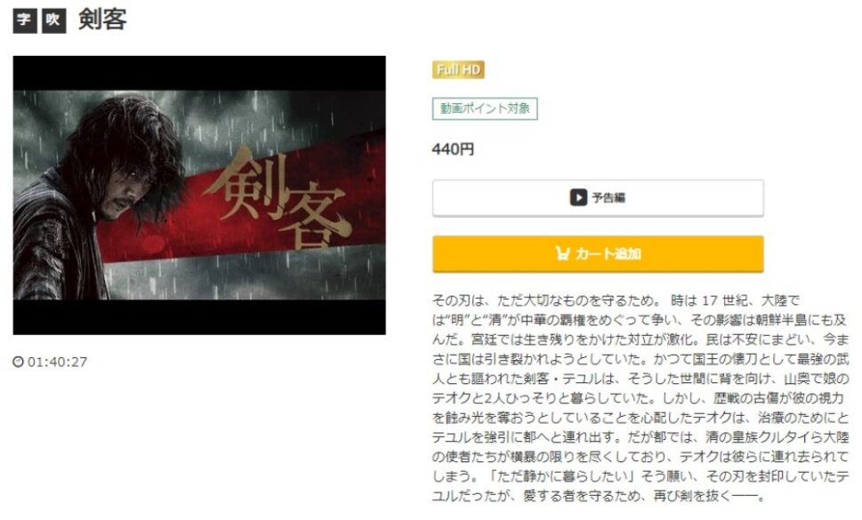Click the play icon inside 予告編 button
The width and height of the screenshot is (862, 520).
coord(578,197)
